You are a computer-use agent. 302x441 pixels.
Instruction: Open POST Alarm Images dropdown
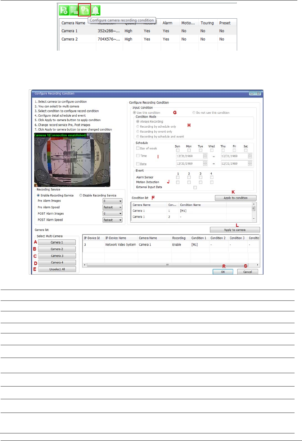pyautogui.click(x=112, y=213)
